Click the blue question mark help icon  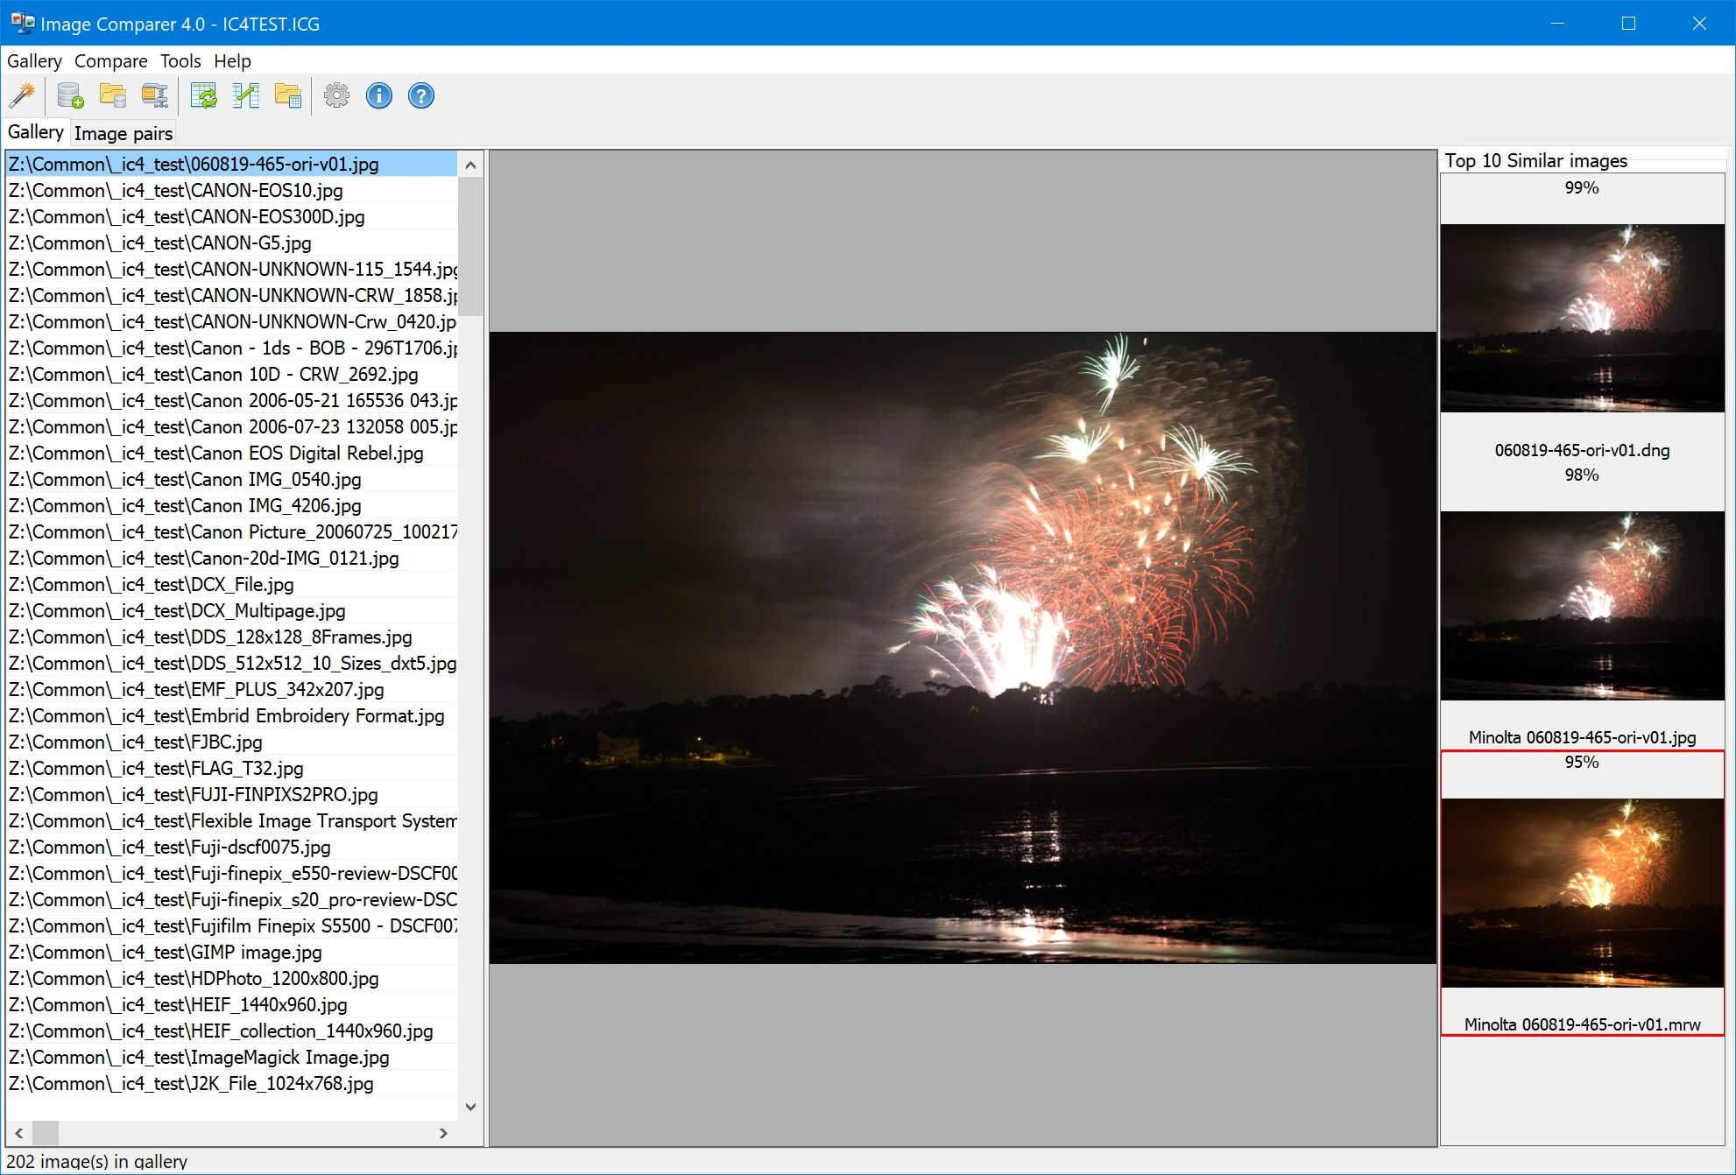[421, 95]
